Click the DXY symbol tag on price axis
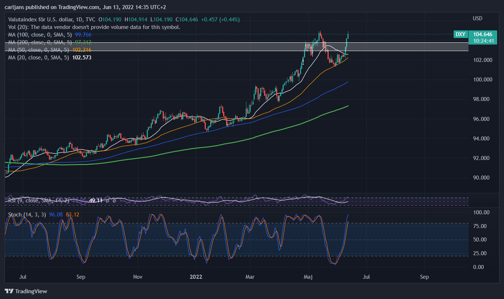 pos(460,34)
